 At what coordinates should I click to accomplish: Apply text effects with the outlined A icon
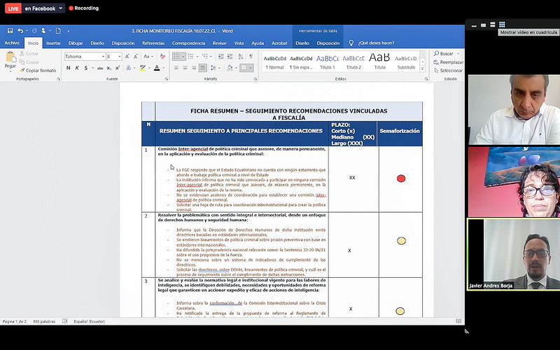coord(129,68)
